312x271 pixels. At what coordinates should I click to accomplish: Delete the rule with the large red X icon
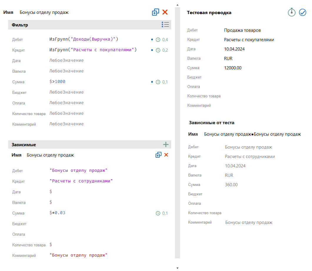click(165, 12)
